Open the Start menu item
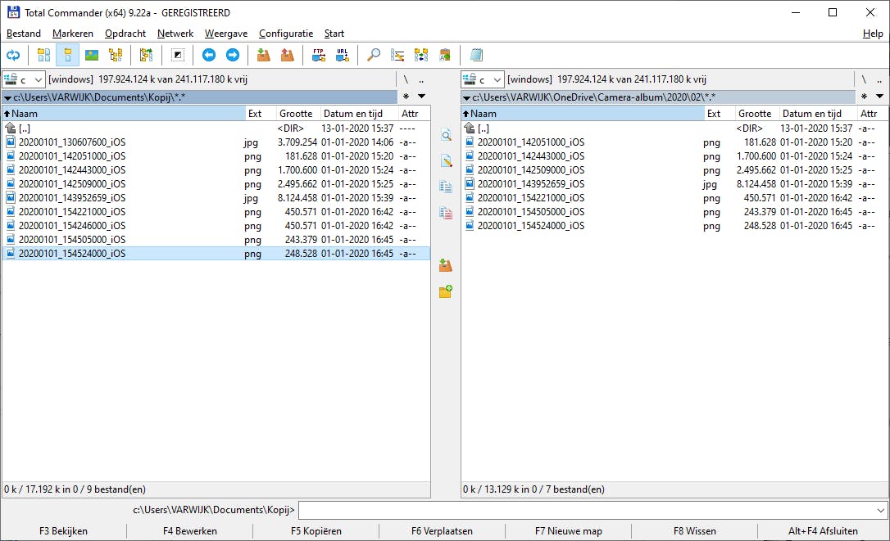The height and width of the screenshot is (541, 890). tap(334, 34)
